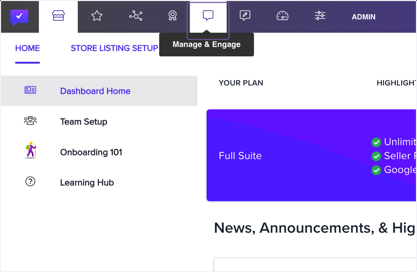Click the Onboarding 101 hiker icon

click(31, 150)
